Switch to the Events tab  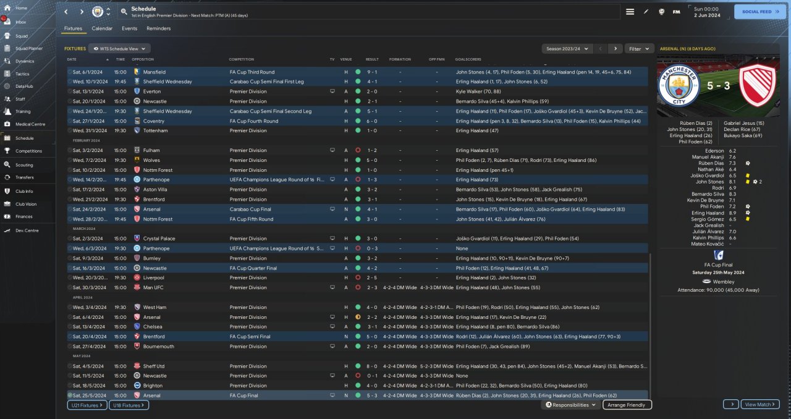(x=129, y=28)
